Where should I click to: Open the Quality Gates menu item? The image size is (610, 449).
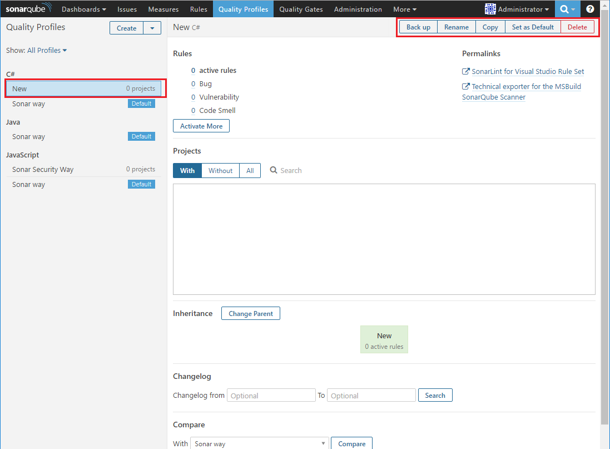pos(301,9)
